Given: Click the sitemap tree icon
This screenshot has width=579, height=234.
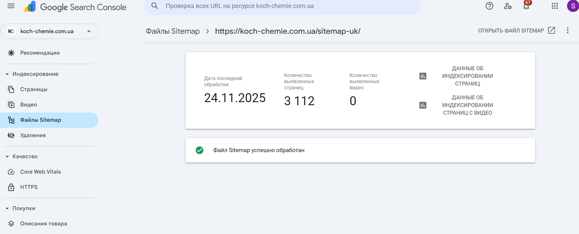Looking at the screenshot, I should pos(11,120).
